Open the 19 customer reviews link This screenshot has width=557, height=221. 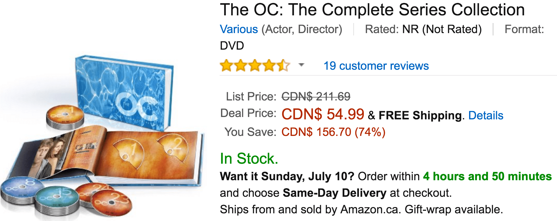click(x=376, y=66)
